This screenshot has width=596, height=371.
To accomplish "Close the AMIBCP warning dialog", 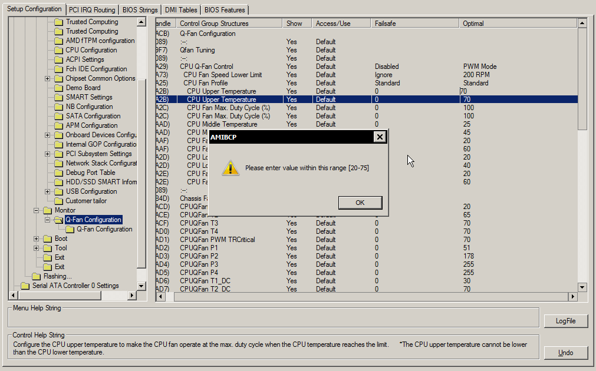I will [380, 137].
